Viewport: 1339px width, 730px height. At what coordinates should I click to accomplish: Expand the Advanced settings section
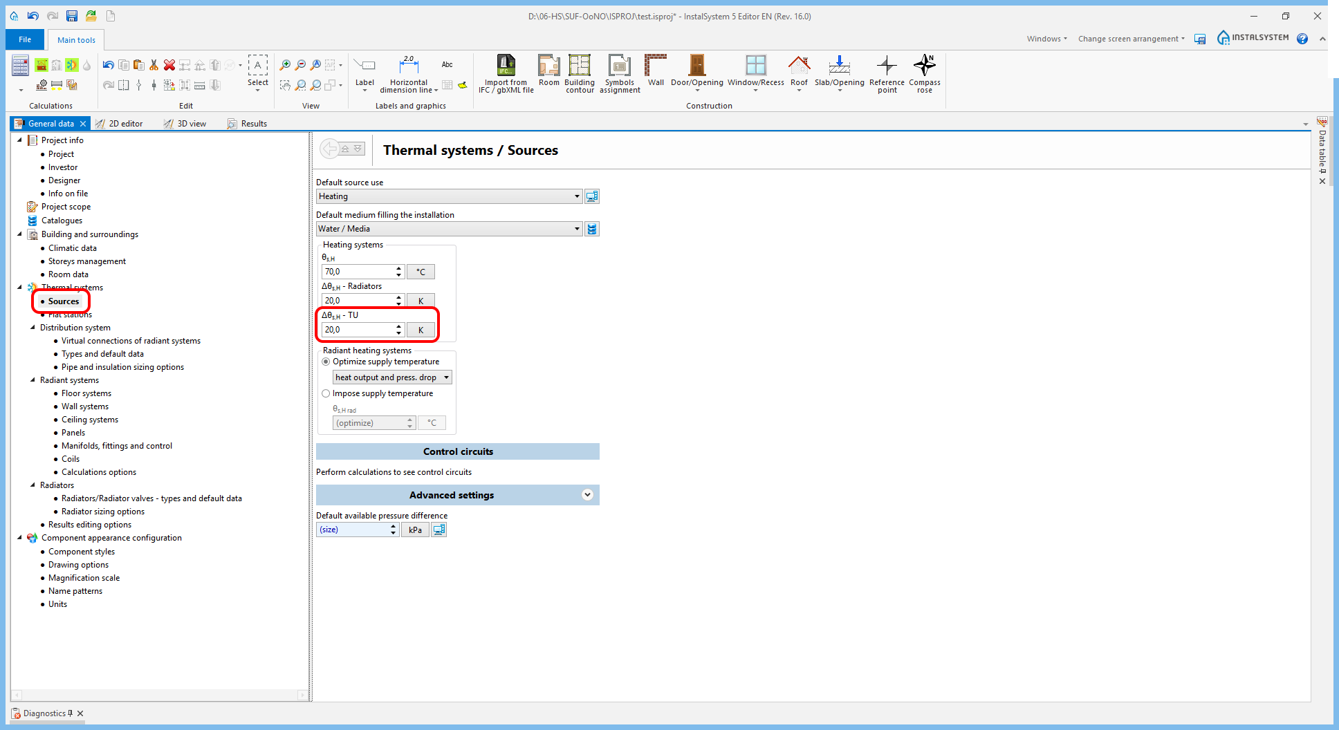tap(587, 495)
